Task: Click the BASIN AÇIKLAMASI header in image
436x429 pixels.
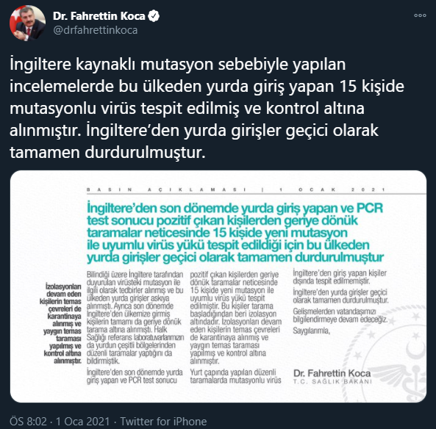Action: pos(166,190)
